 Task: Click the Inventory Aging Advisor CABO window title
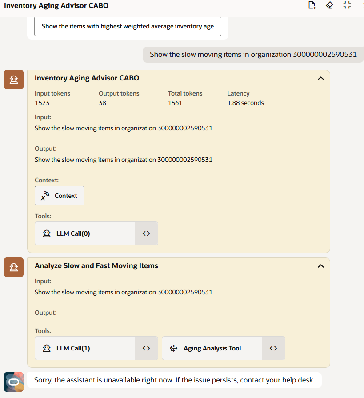(x=56, y=6)
